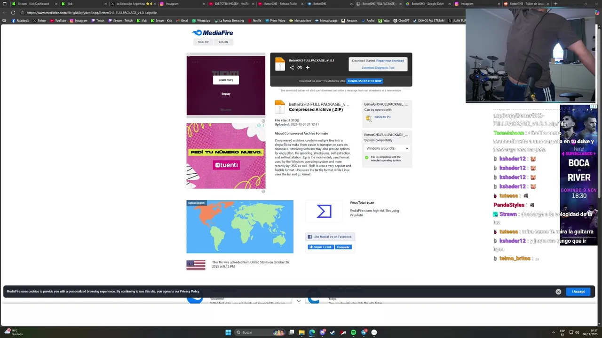Open Telegram from the taskbar
Screen dimensions: 602x338
pyautogui.click(x=364, y=332)
